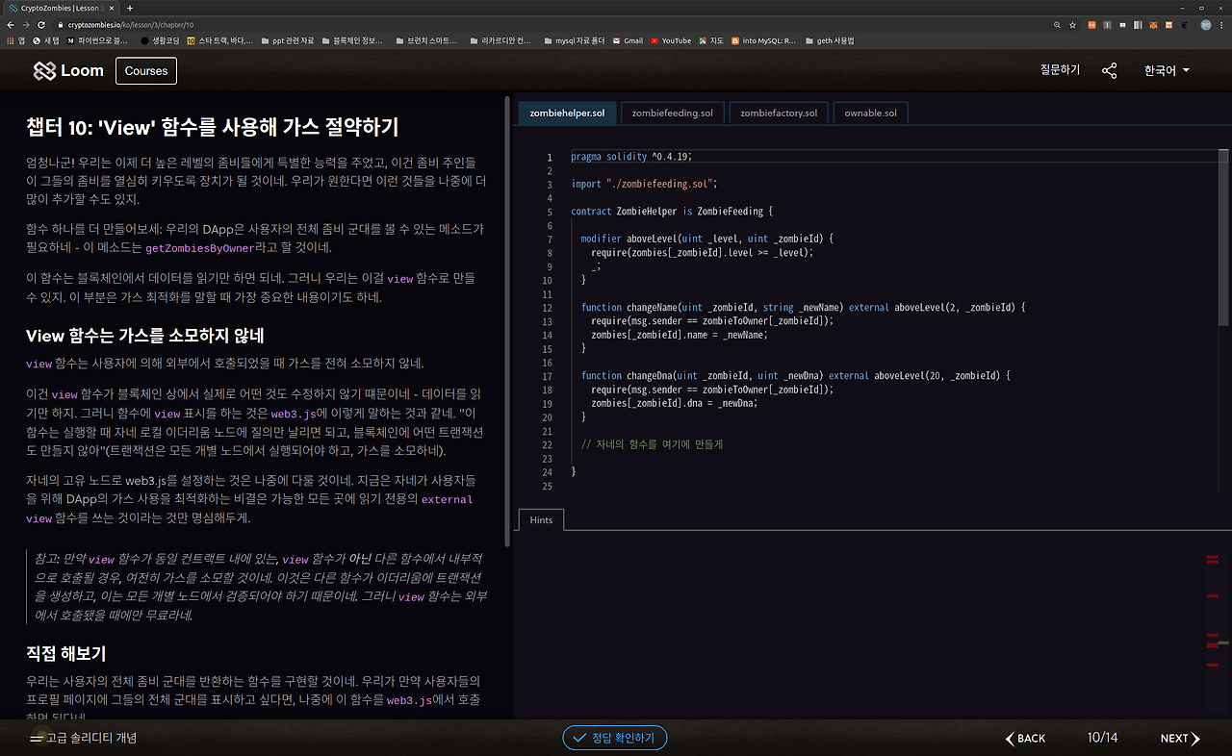Open the mysql 자료 폴더 bookmark folder
Image resolution: width=1232 pixels, height=756 pixels.
(x=574, y=40)
